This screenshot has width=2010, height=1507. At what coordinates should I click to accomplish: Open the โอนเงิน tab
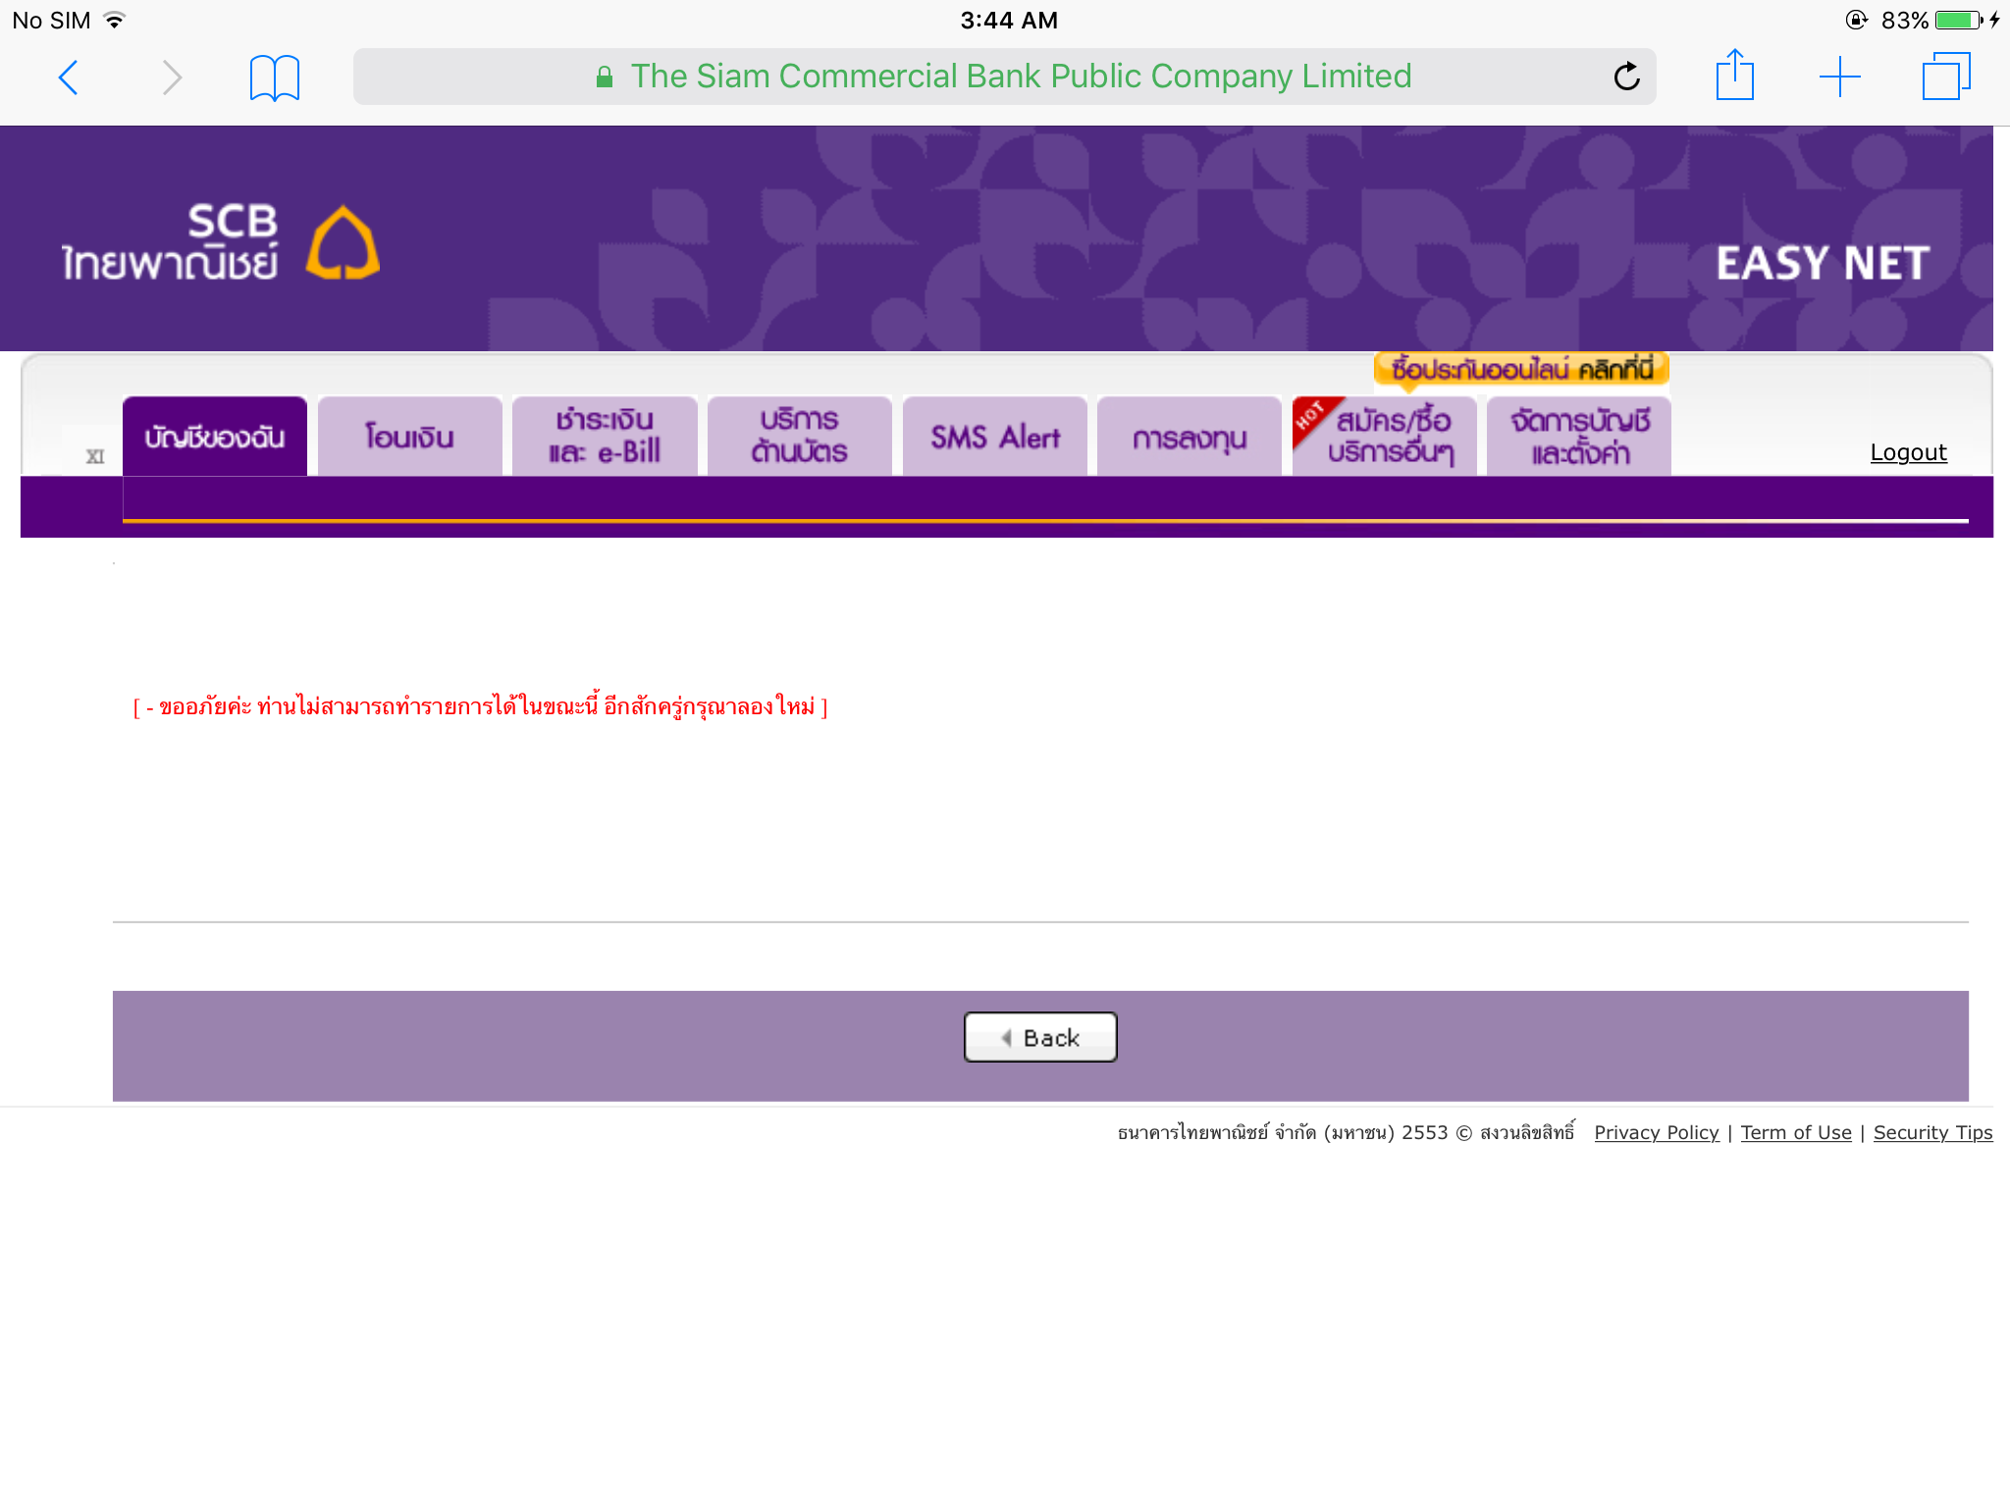(409, 437)
